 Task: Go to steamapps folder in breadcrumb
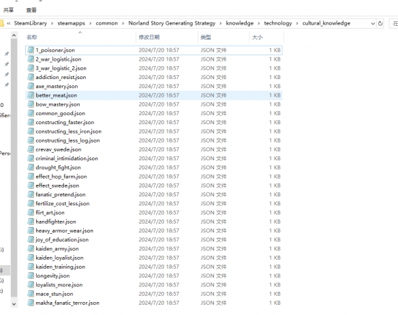pos(71,23)
